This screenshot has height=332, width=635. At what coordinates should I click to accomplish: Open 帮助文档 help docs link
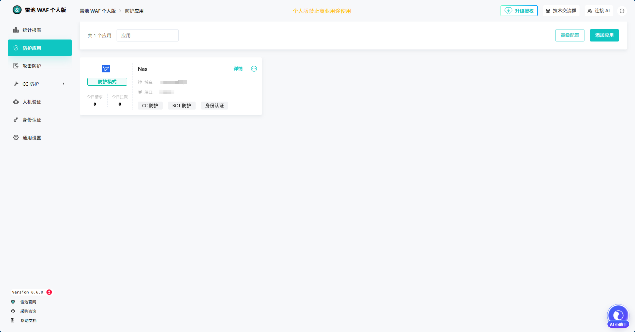click(29, 321)
